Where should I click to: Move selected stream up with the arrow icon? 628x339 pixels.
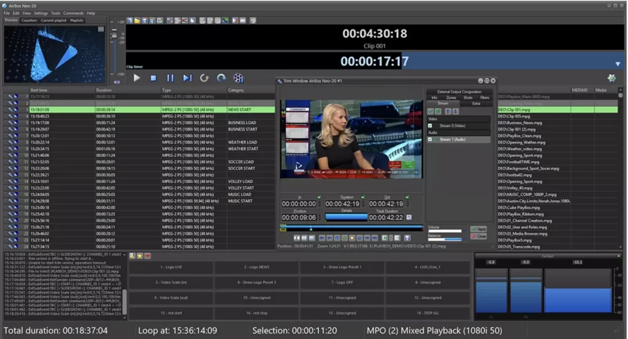pyautogui.click(x=447, y=111)
